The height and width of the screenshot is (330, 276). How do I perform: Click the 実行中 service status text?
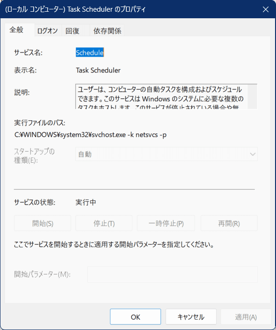point(86,203)
